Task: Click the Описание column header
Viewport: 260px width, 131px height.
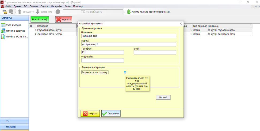Action: (x=230, y=26)
